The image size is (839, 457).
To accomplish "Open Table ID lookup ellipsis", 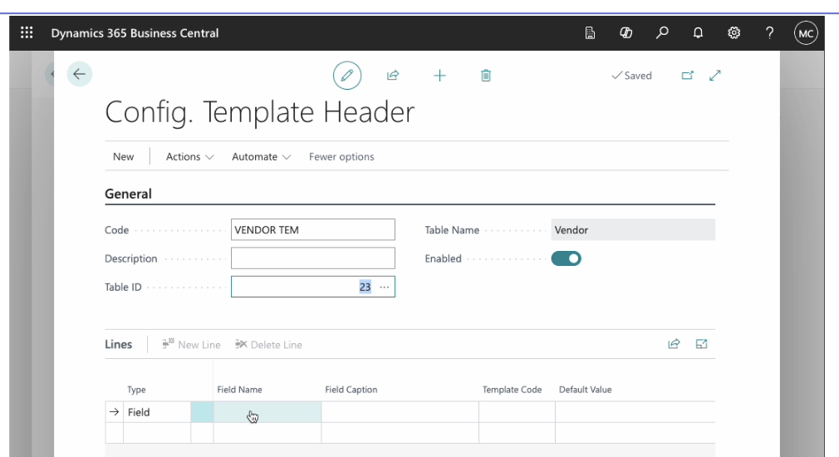I will (384, 287).
